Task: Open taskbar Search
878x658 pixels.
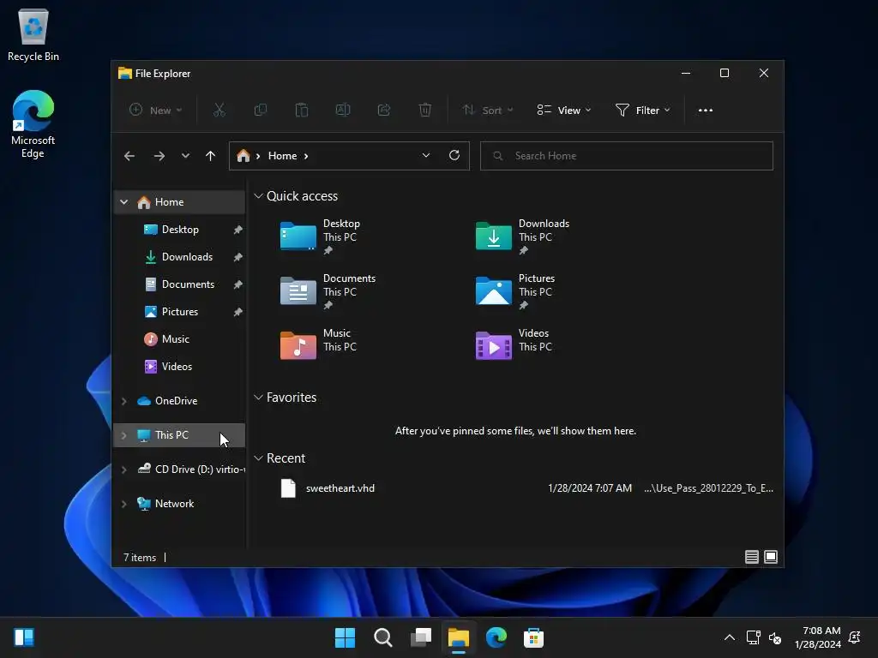Action: click(x=383, y=637)
